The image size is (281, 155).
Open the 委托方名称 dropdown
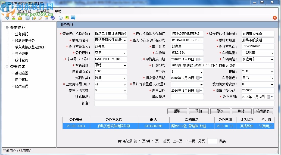tap(125, 40)
